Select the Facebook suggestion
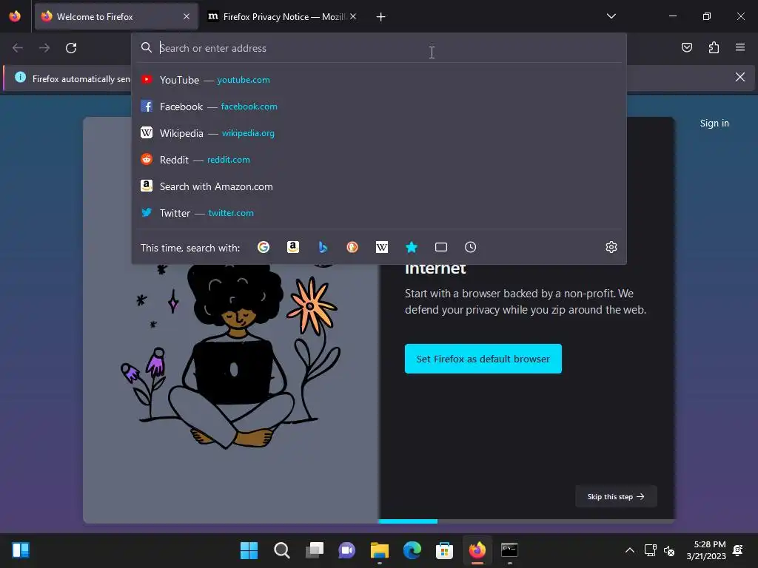This screenshot has width=758, height=568. (x=379, y=106)
